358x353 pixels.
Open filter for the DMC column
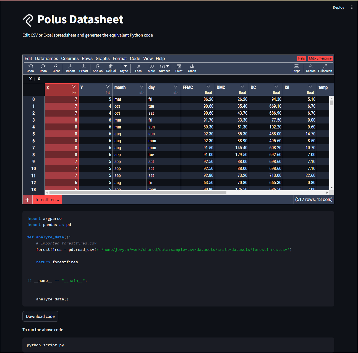[x=242, y=87]
